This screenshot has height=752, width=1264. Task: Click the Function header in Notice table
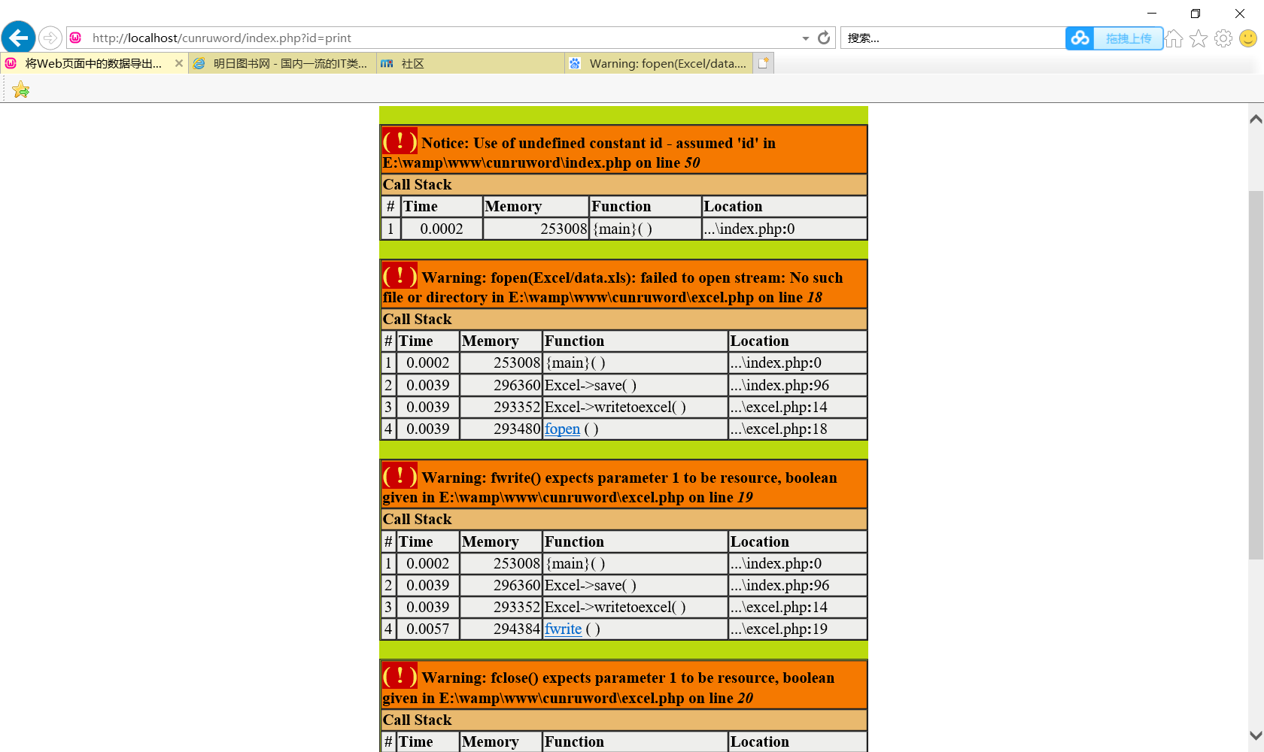pyautogui.click(x=645, y=206)
